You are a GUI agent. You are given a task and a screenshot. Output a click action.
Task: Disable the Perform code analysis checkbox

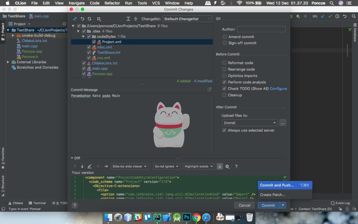coord(224,82)
